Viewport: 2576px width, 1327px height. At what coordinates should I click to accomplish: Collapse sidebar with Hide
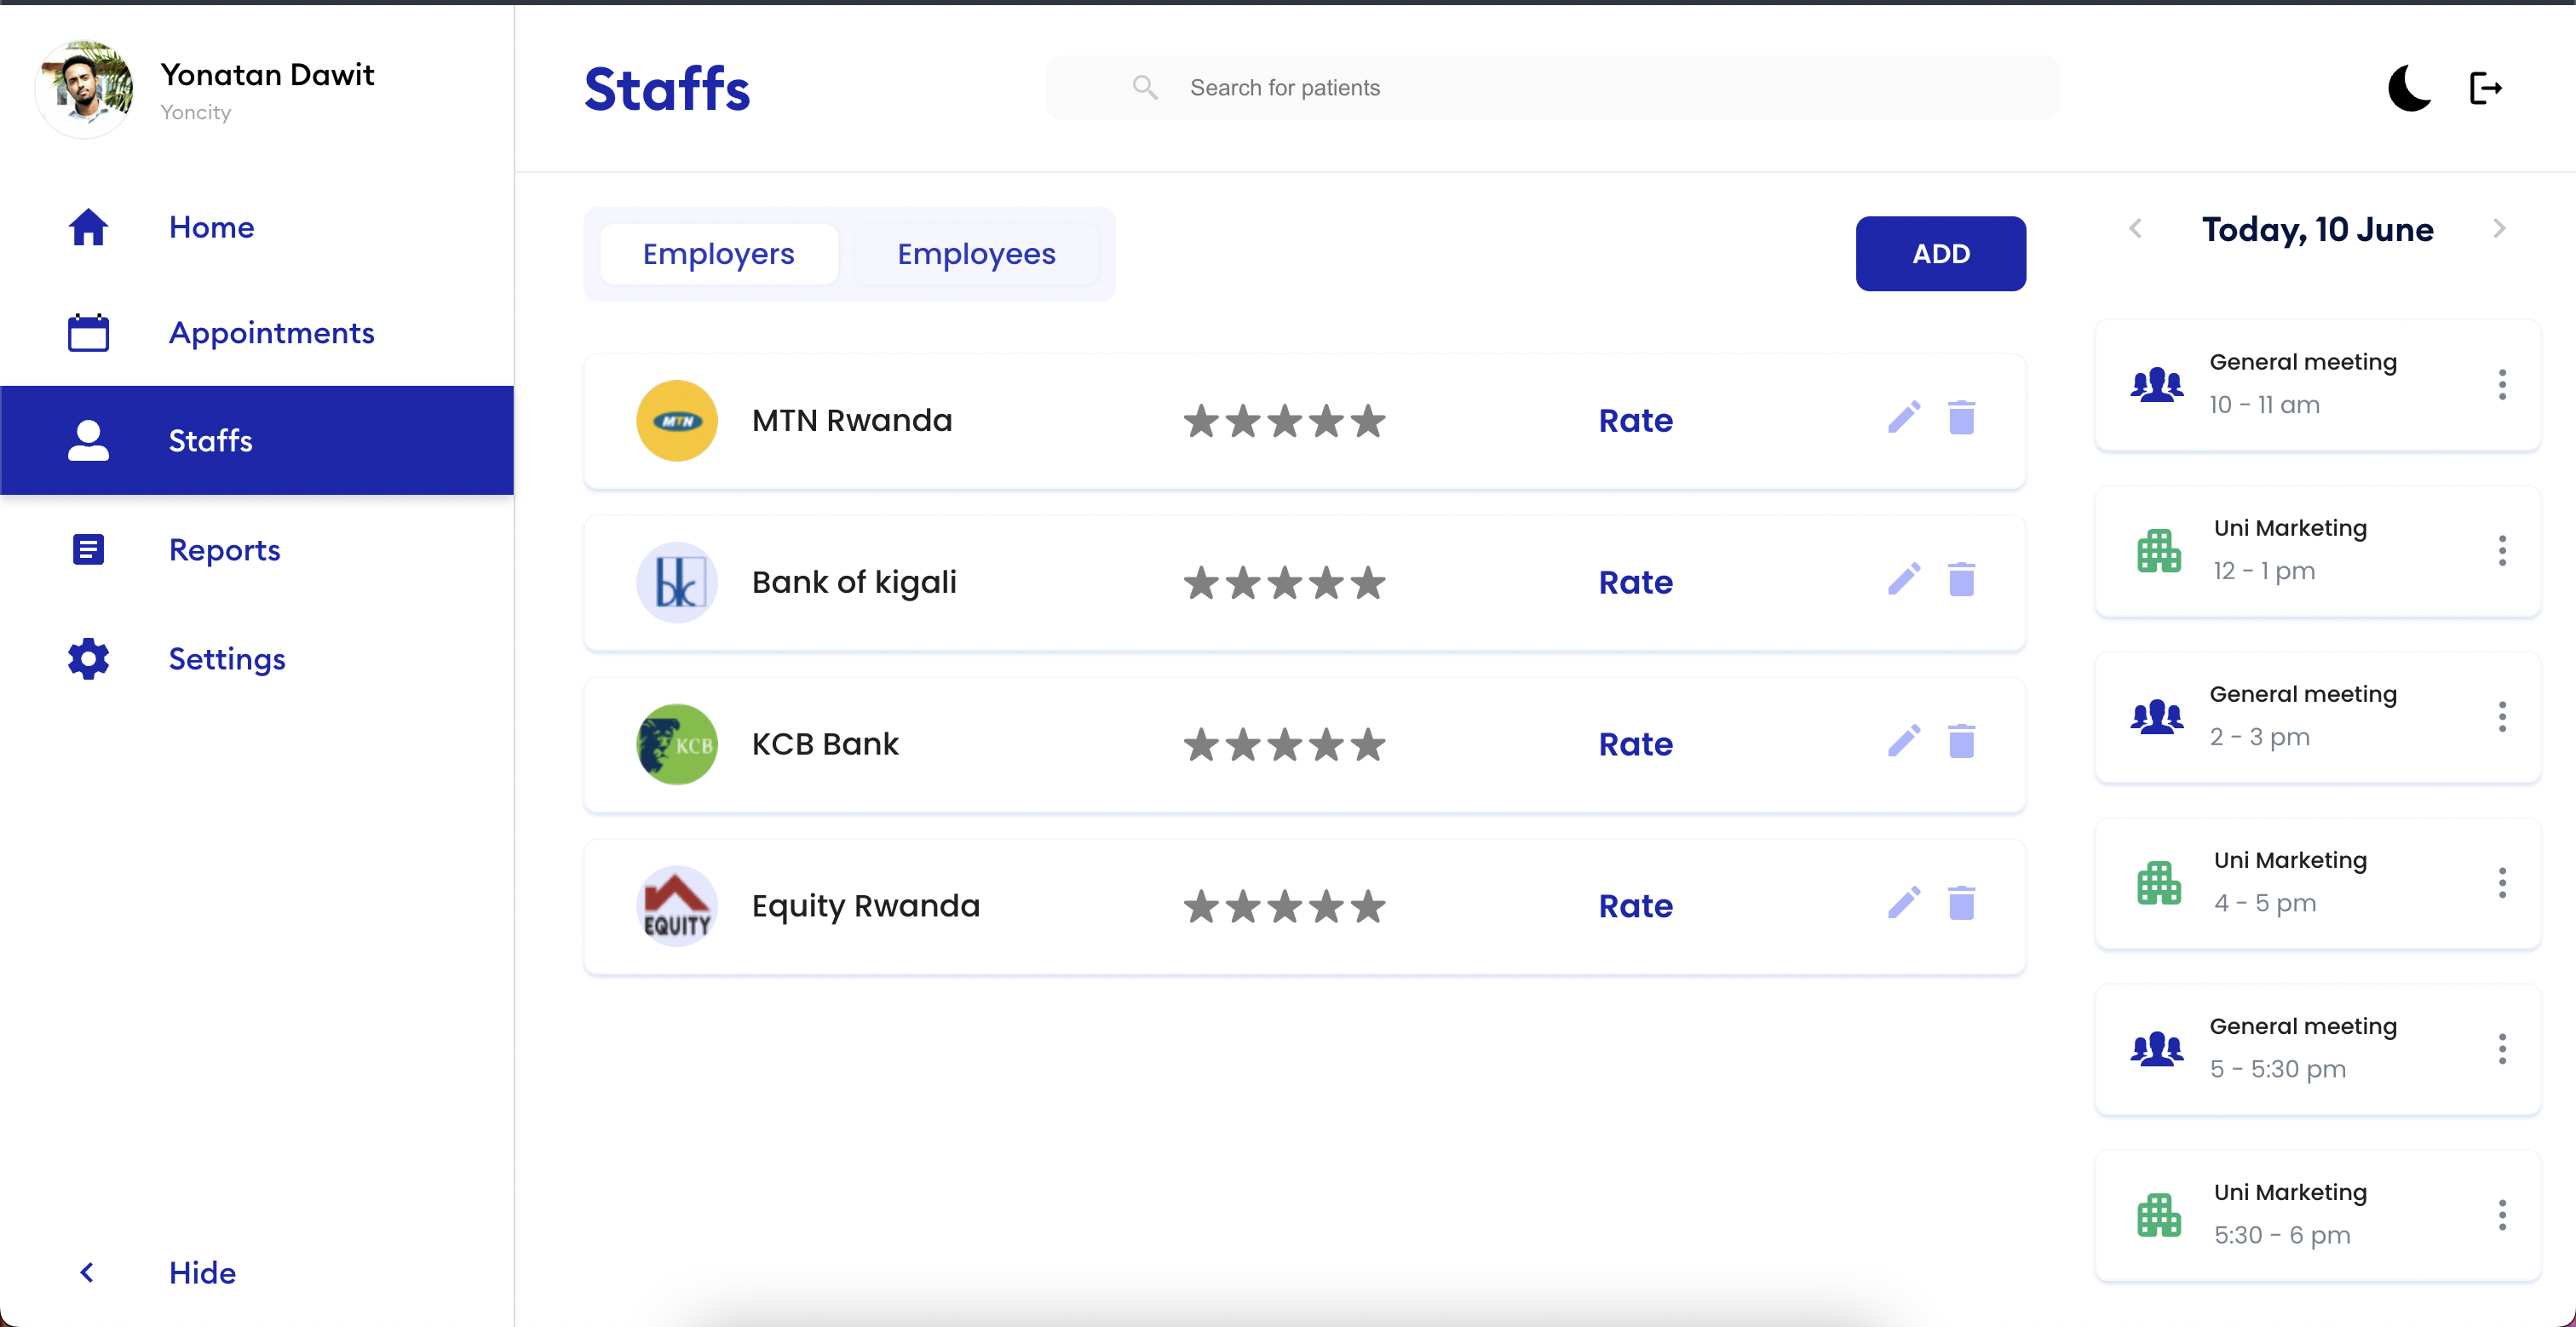[201, 1272]
